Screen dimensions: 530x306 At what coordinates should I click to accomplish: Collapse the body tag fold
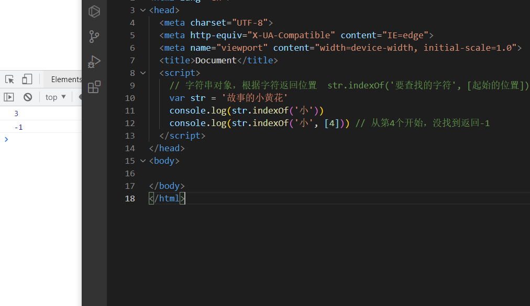click(x=143, y=161)
